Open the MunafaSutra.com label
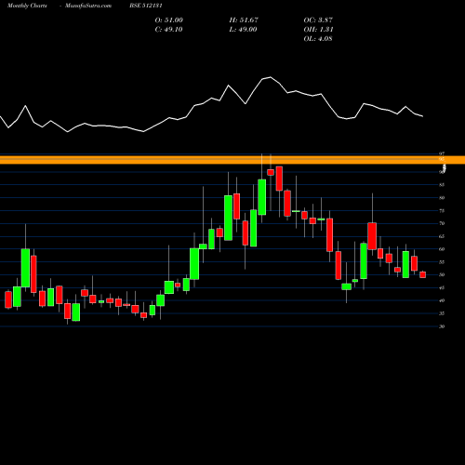Image resolution: width=465 pixels, height=465 pixels. 88,6
